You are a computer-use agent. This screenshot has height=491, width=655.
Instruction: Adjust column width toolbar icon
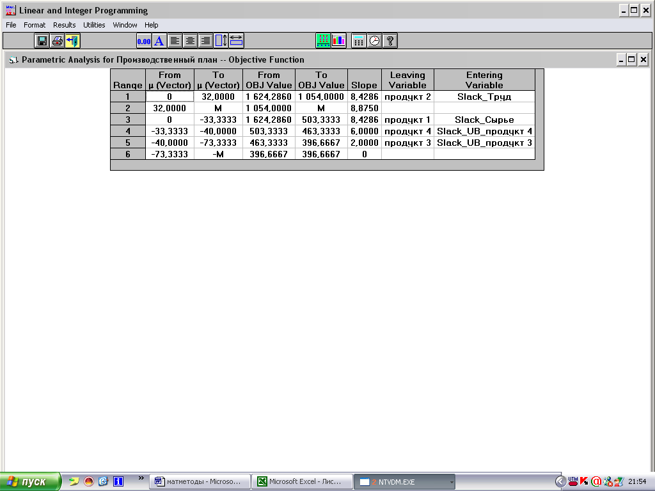pyautogui.click(x=237, y=41)
